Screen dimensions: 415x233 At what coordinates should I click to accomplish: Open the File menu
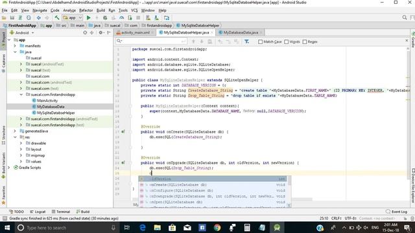(x=5, y=10)
